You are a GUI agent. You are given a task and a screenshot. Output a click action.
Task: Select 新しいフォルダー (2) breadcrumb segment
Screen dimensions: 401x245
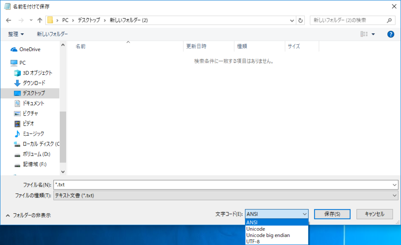tap(129, 20)
